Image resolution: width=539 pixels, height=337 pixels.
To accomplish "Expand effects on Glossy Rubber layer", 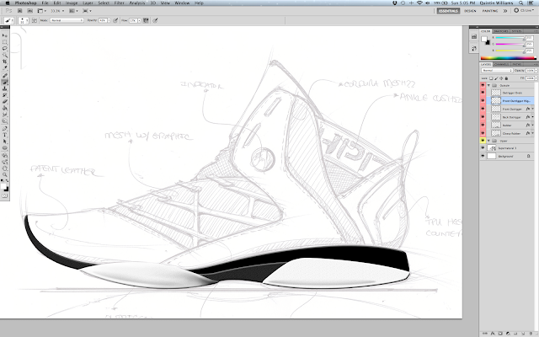I will 532,133.
